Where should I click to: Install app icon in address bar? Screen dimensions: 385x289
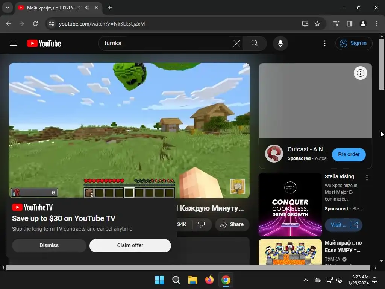tap(305, 24)
